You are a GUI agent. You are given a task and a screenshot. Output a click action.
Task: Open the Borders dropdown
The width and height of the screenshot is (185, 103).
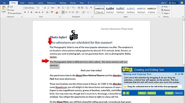(x=91, y=12)
